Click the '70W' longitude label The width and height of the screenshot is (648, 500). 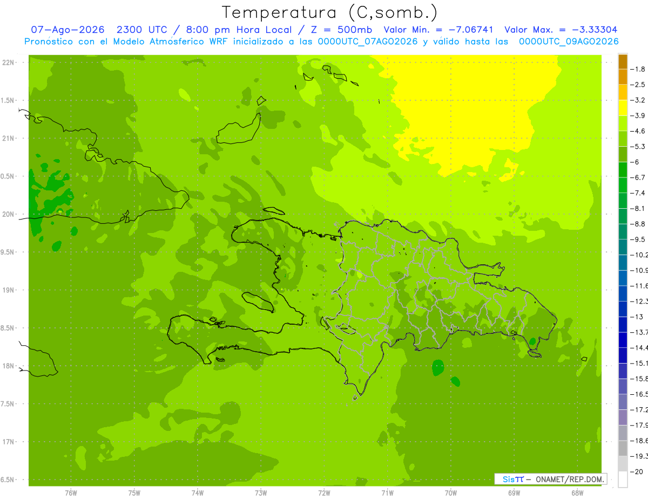pyautogui.click(x=451, y=493)
